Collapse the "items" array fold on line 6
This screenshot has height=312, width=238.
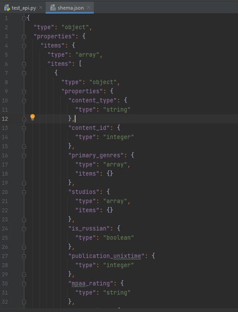[x=24, y=64]
